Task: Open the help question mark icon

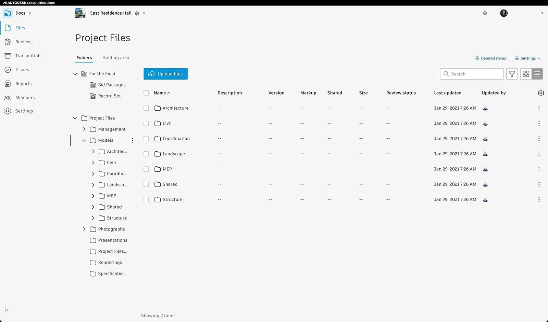Action: point(485,13)
